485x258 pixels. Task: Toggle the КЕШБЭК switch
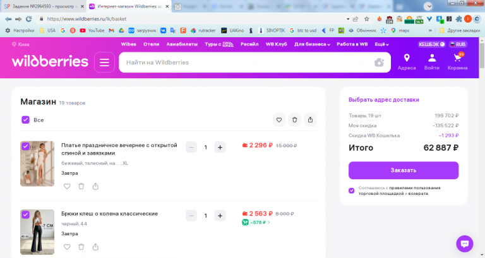(432, 44)
